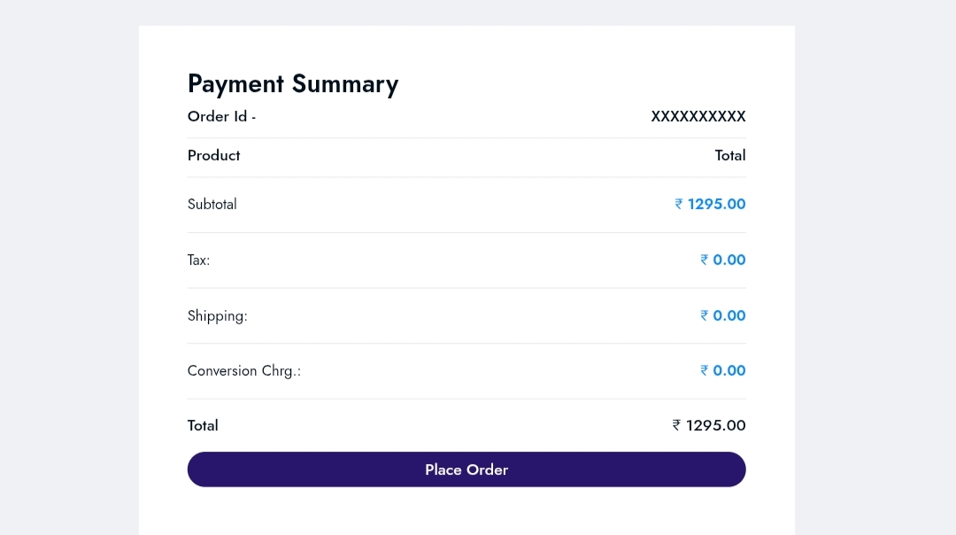Select the XXXXXXXXXX order number
The width and height of the screenshot is (956, 535).
698,116
